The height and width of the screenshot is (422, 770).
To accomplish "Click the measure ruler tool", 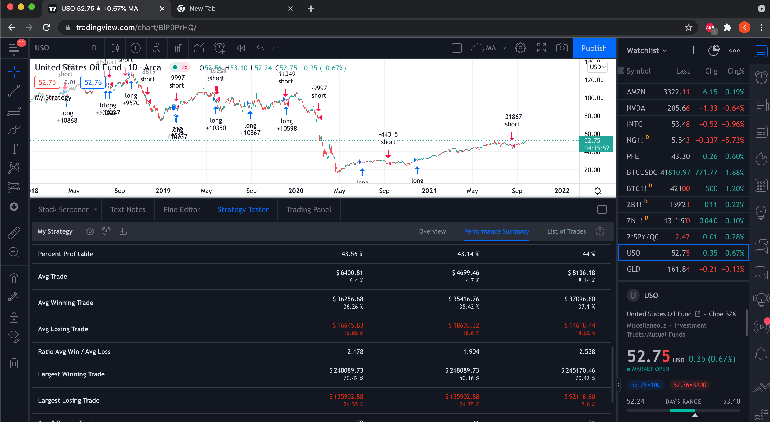I will [14, 233].
